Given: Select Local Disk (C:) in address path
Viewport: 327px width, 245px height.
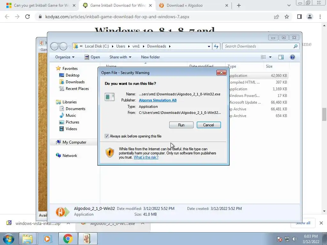Looking at the screenshot, I should [97, 46].
